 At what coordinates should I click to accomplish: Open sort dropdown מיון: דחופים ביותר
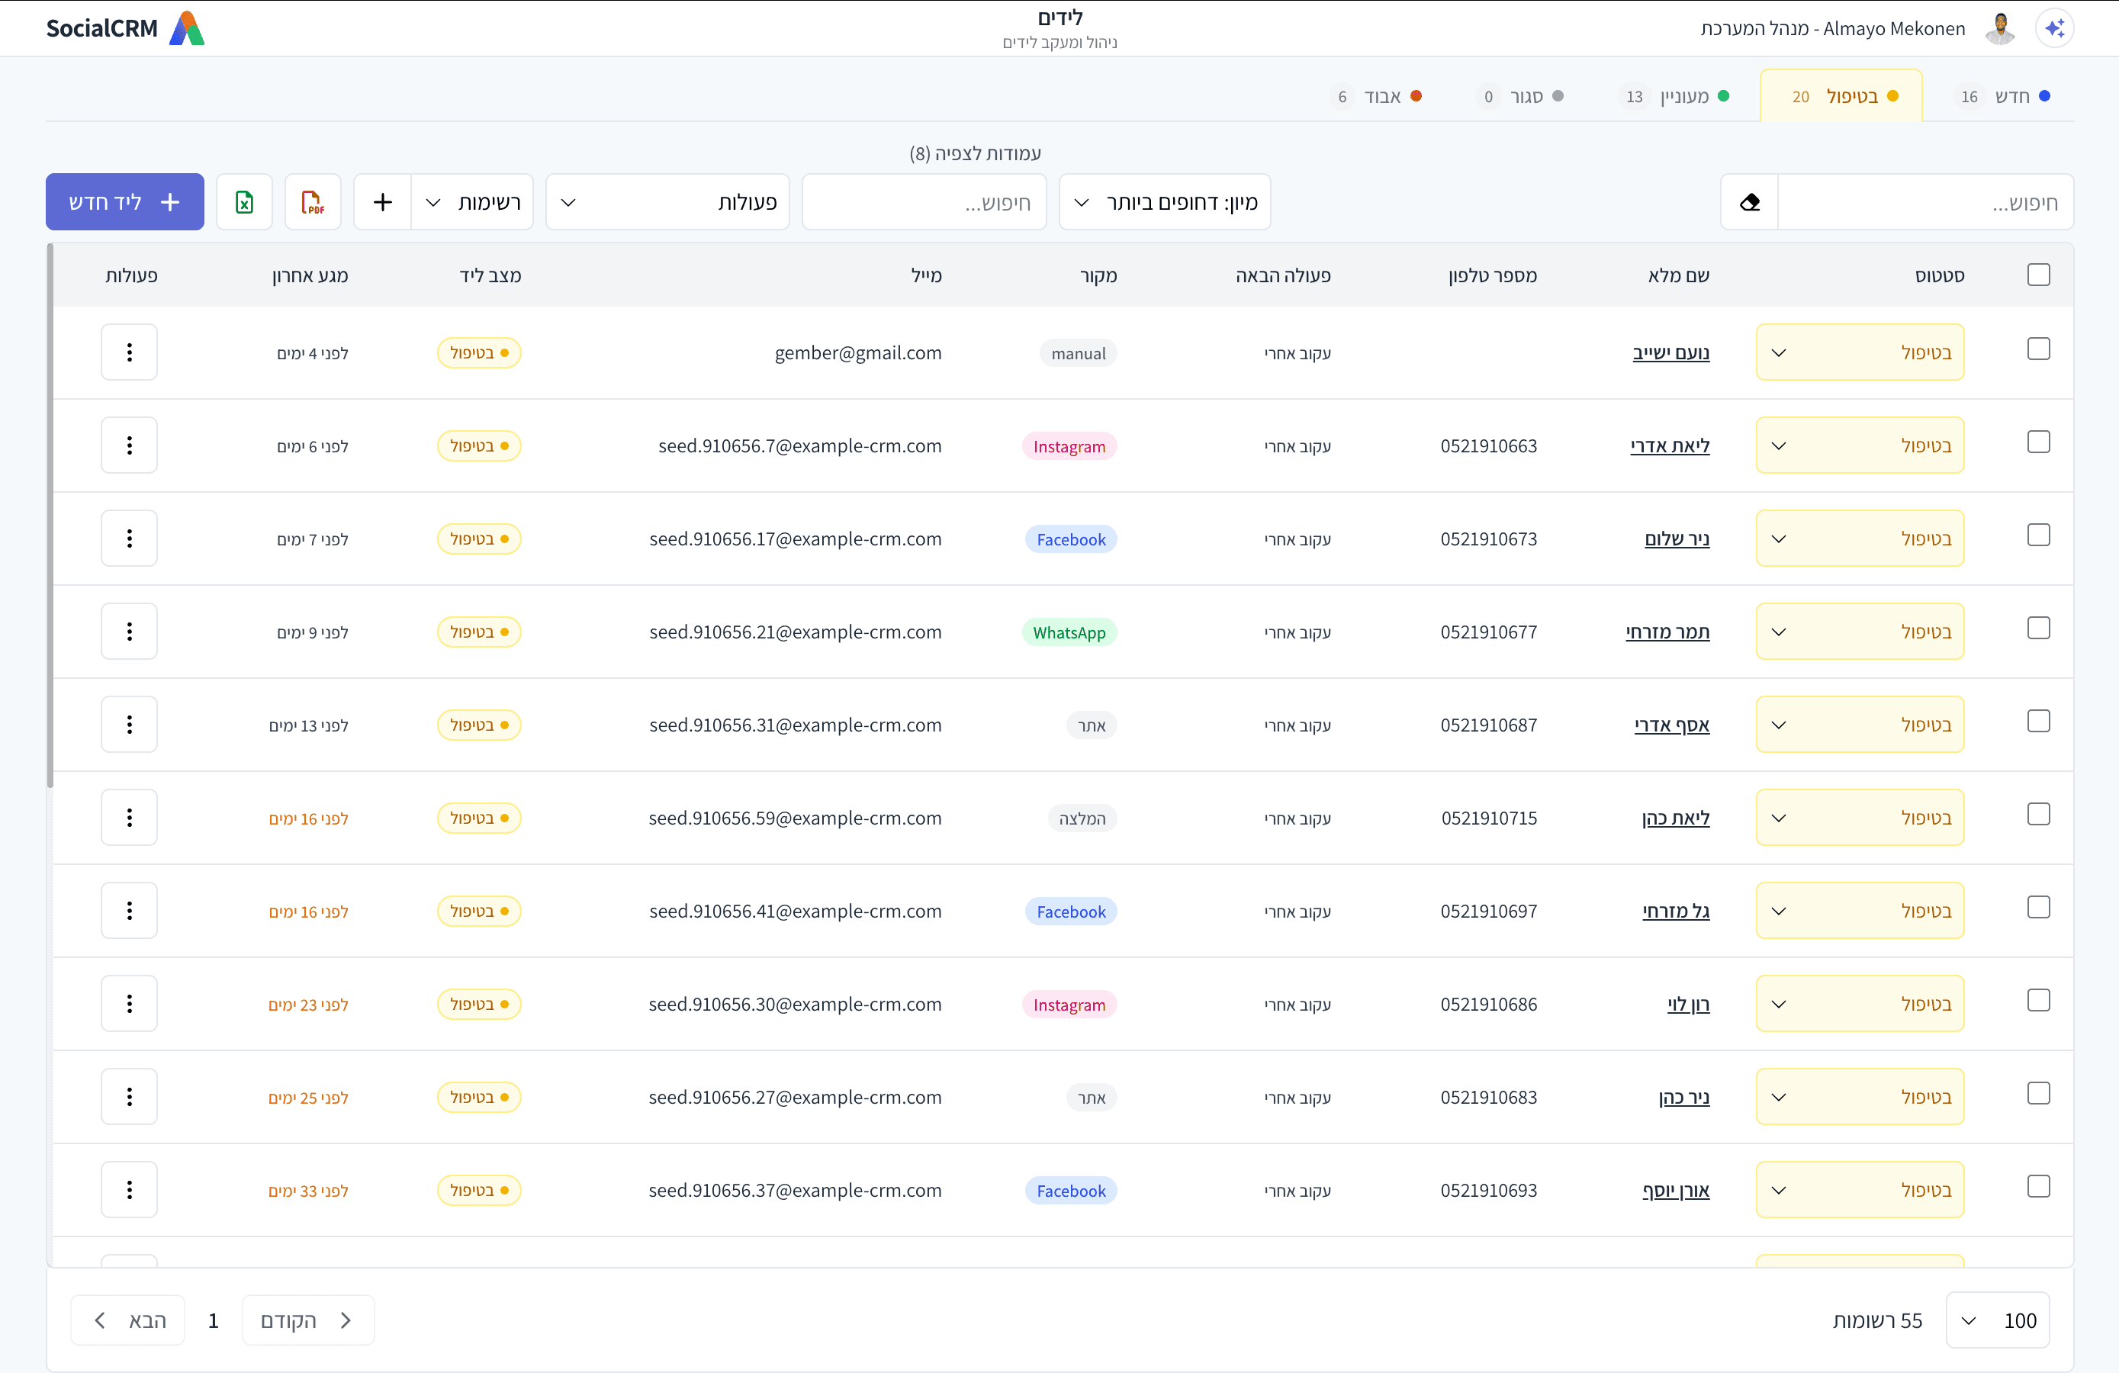(1165, 202)
